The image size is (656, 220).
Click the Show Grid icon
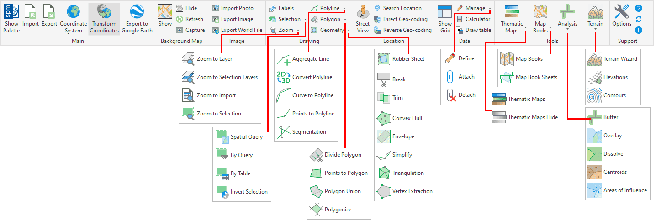click(x=445, y=12)
